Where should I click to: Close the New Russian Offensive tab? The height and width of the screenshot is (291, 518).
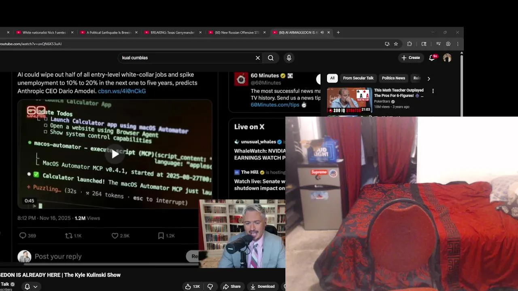click(x=264, y=32)
